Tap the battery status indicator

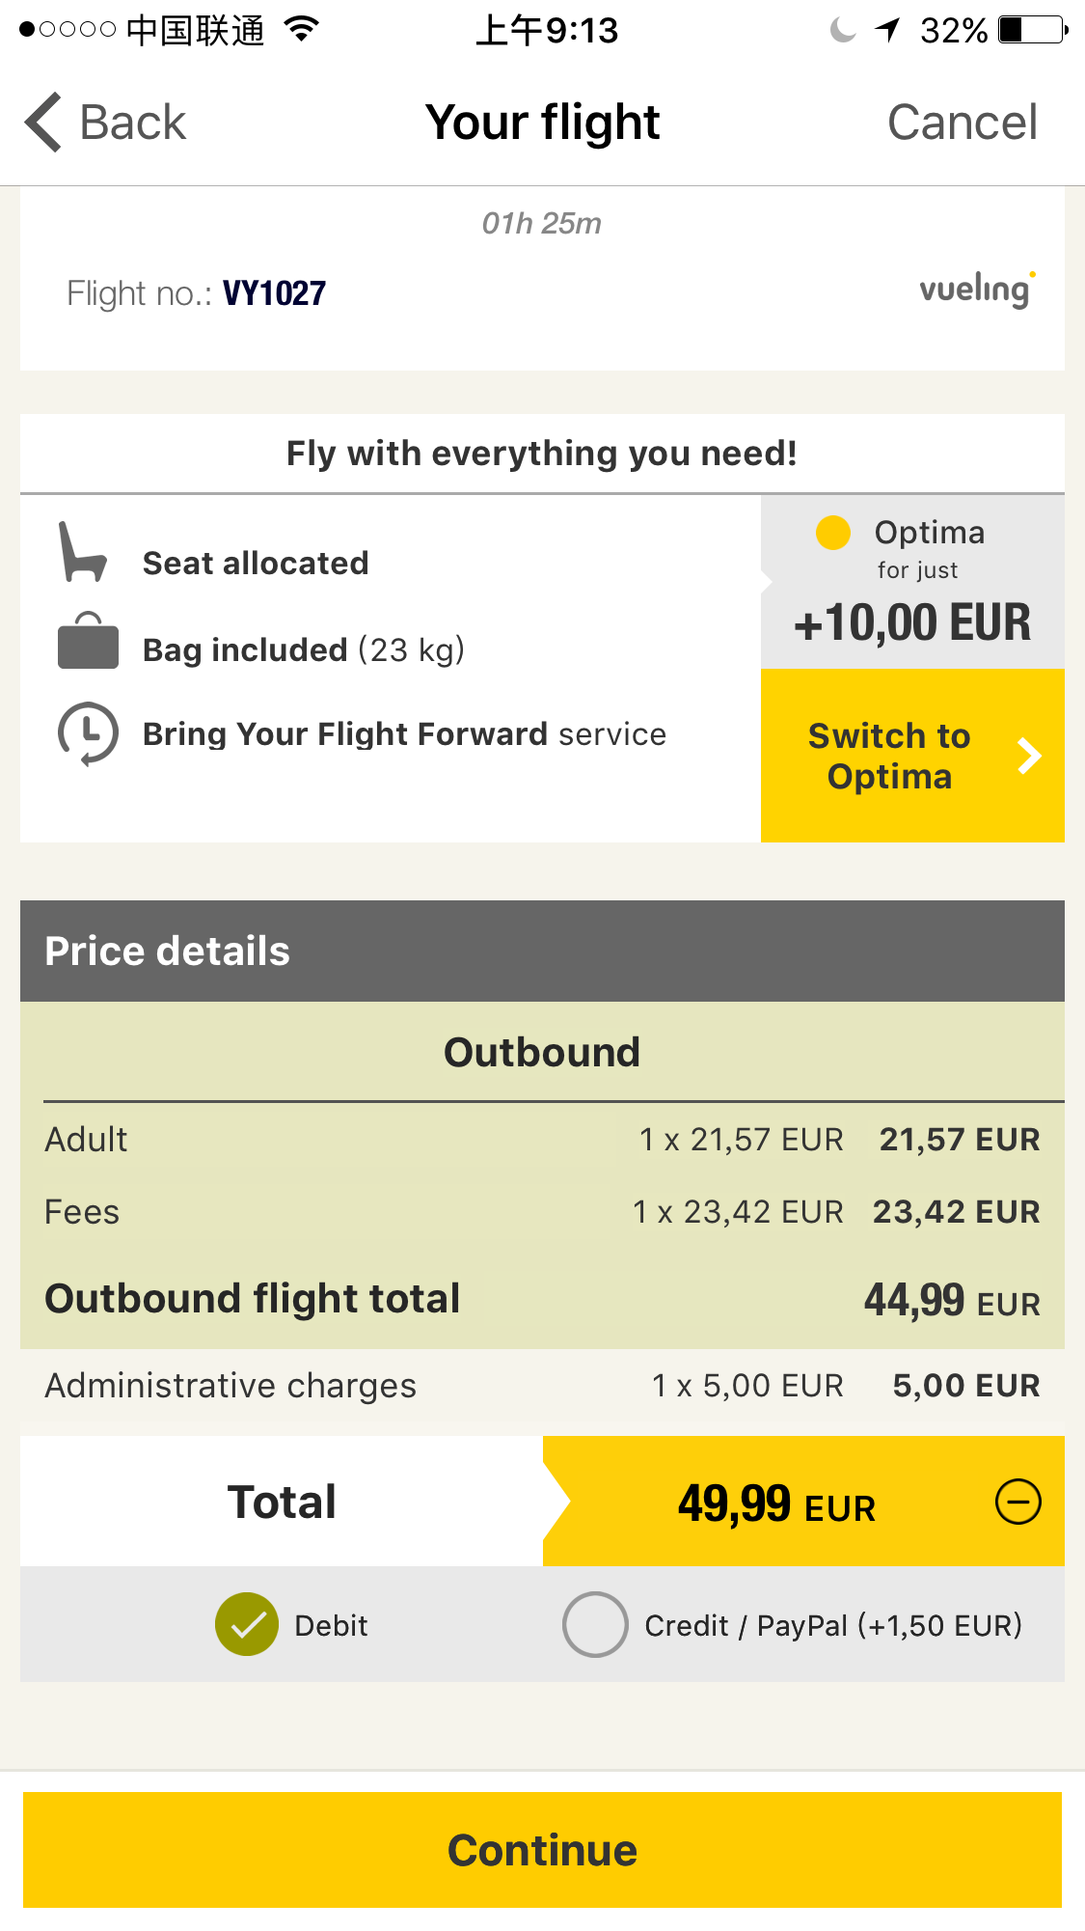1032,30
